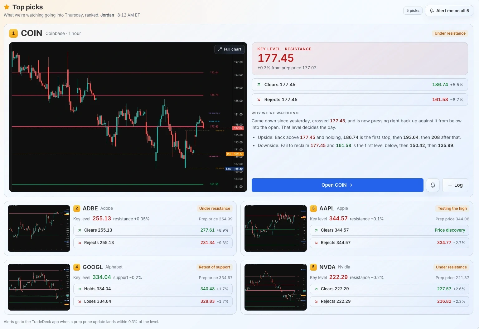This screenshot has height=329, width=479.
Task: Click the down arrow icon in Rejects 177.45
Action: [259, 100]
